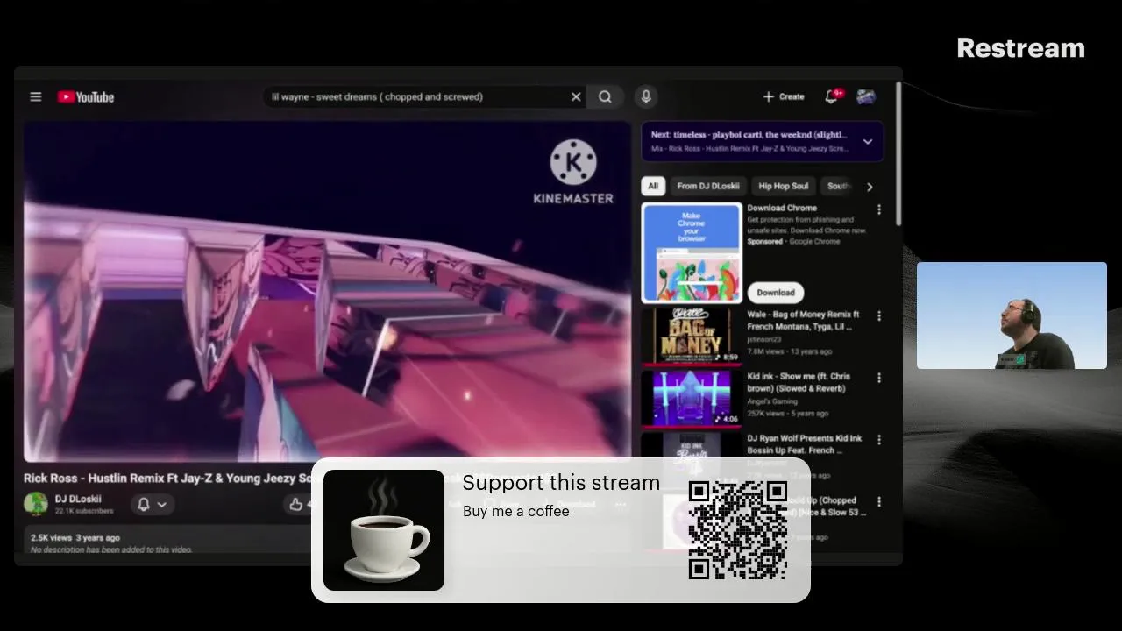Screen dimensions: 1122x631
Task: Click the jxtinson23 channel name
Action: 763,339
